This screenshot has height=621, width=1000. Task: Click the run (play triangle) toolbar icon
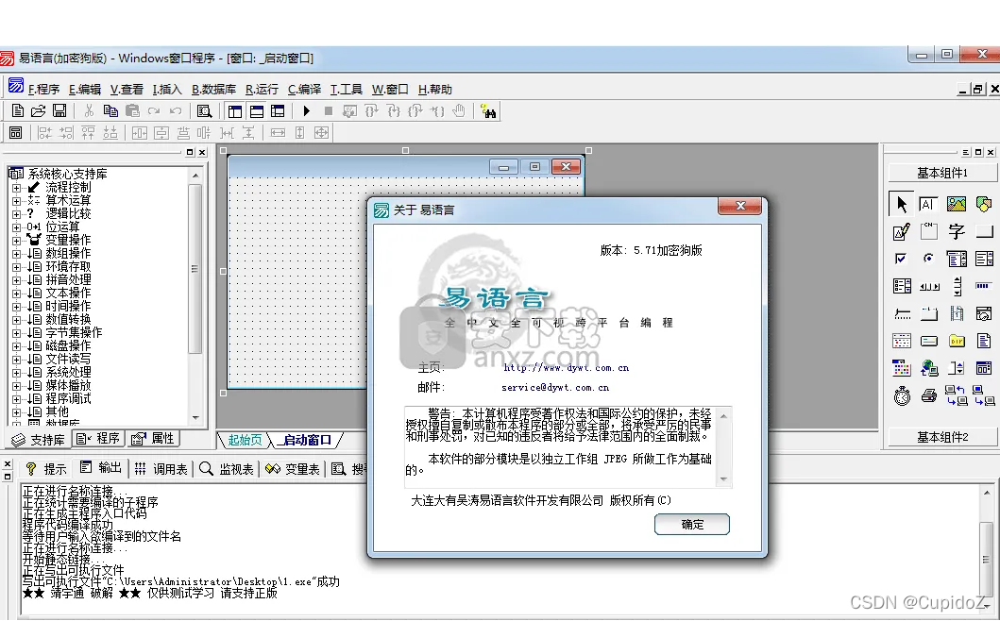coord(306,111)
